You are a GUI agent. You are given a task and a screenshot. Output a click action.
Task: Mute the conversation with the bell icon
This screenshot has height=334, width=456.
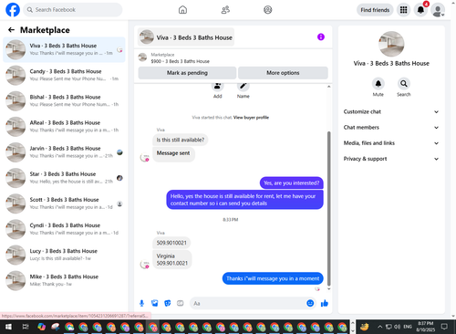point(378,83)
